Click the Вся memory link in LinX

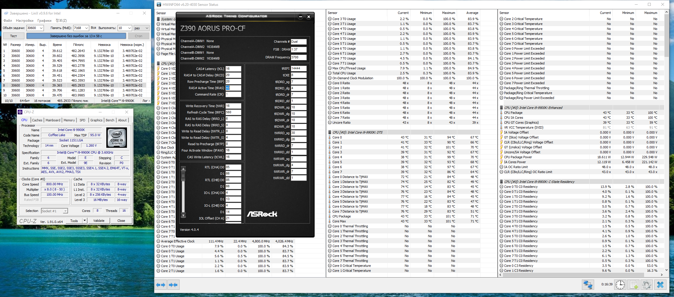93,28
